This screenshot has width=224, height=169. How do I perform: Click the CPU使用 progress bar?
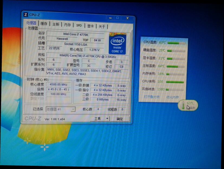[x=175, y=82]
